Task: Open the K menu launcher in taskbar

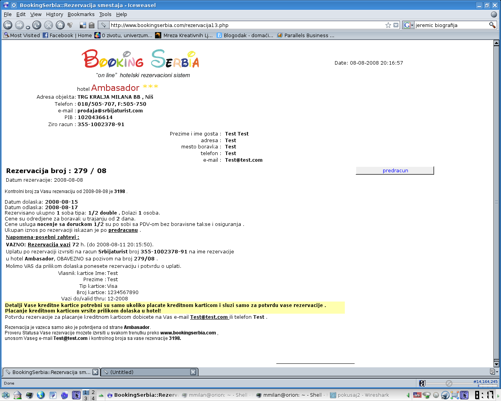Action: coord(5,395)
